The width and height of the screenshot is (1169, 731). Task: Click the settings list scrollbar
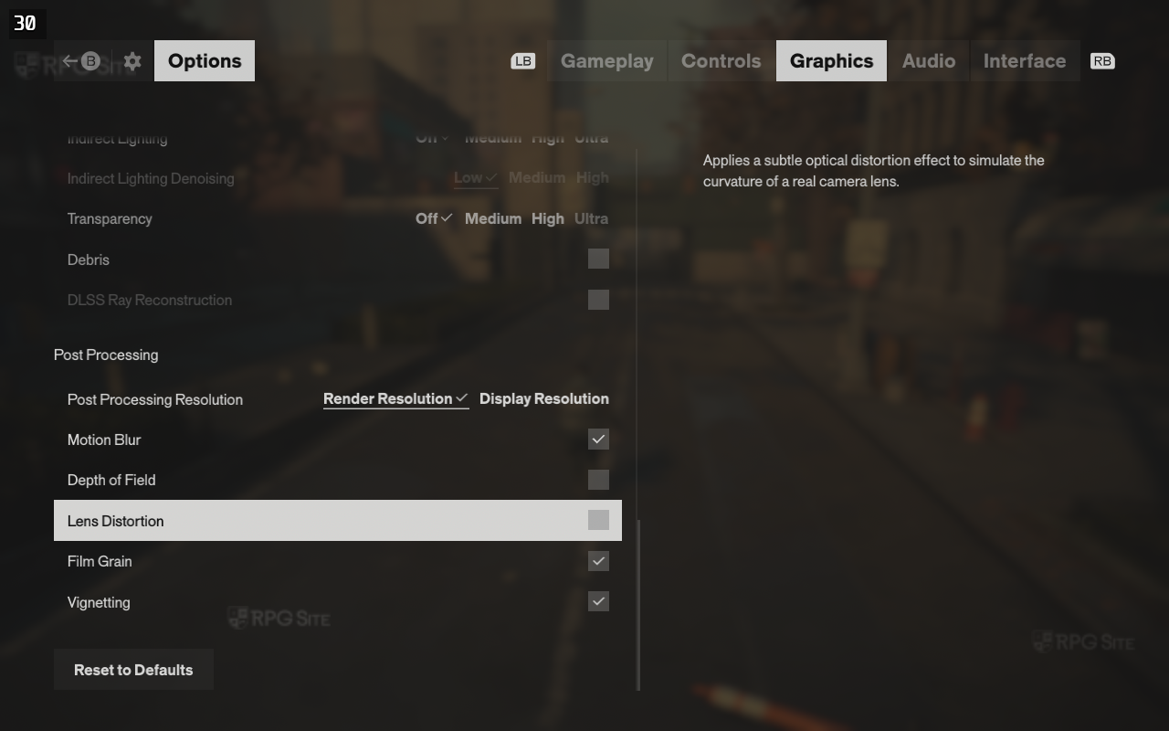(x=638, y=605)
